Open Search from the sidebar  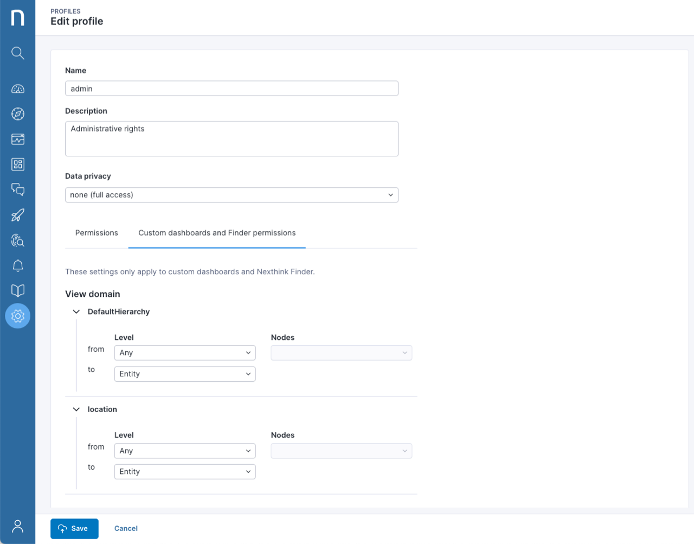tap(17, 53)
